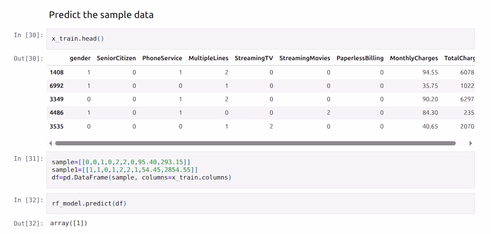Click the In [32] cell prompt
This screenshot has width=491, height=234.
29,200
